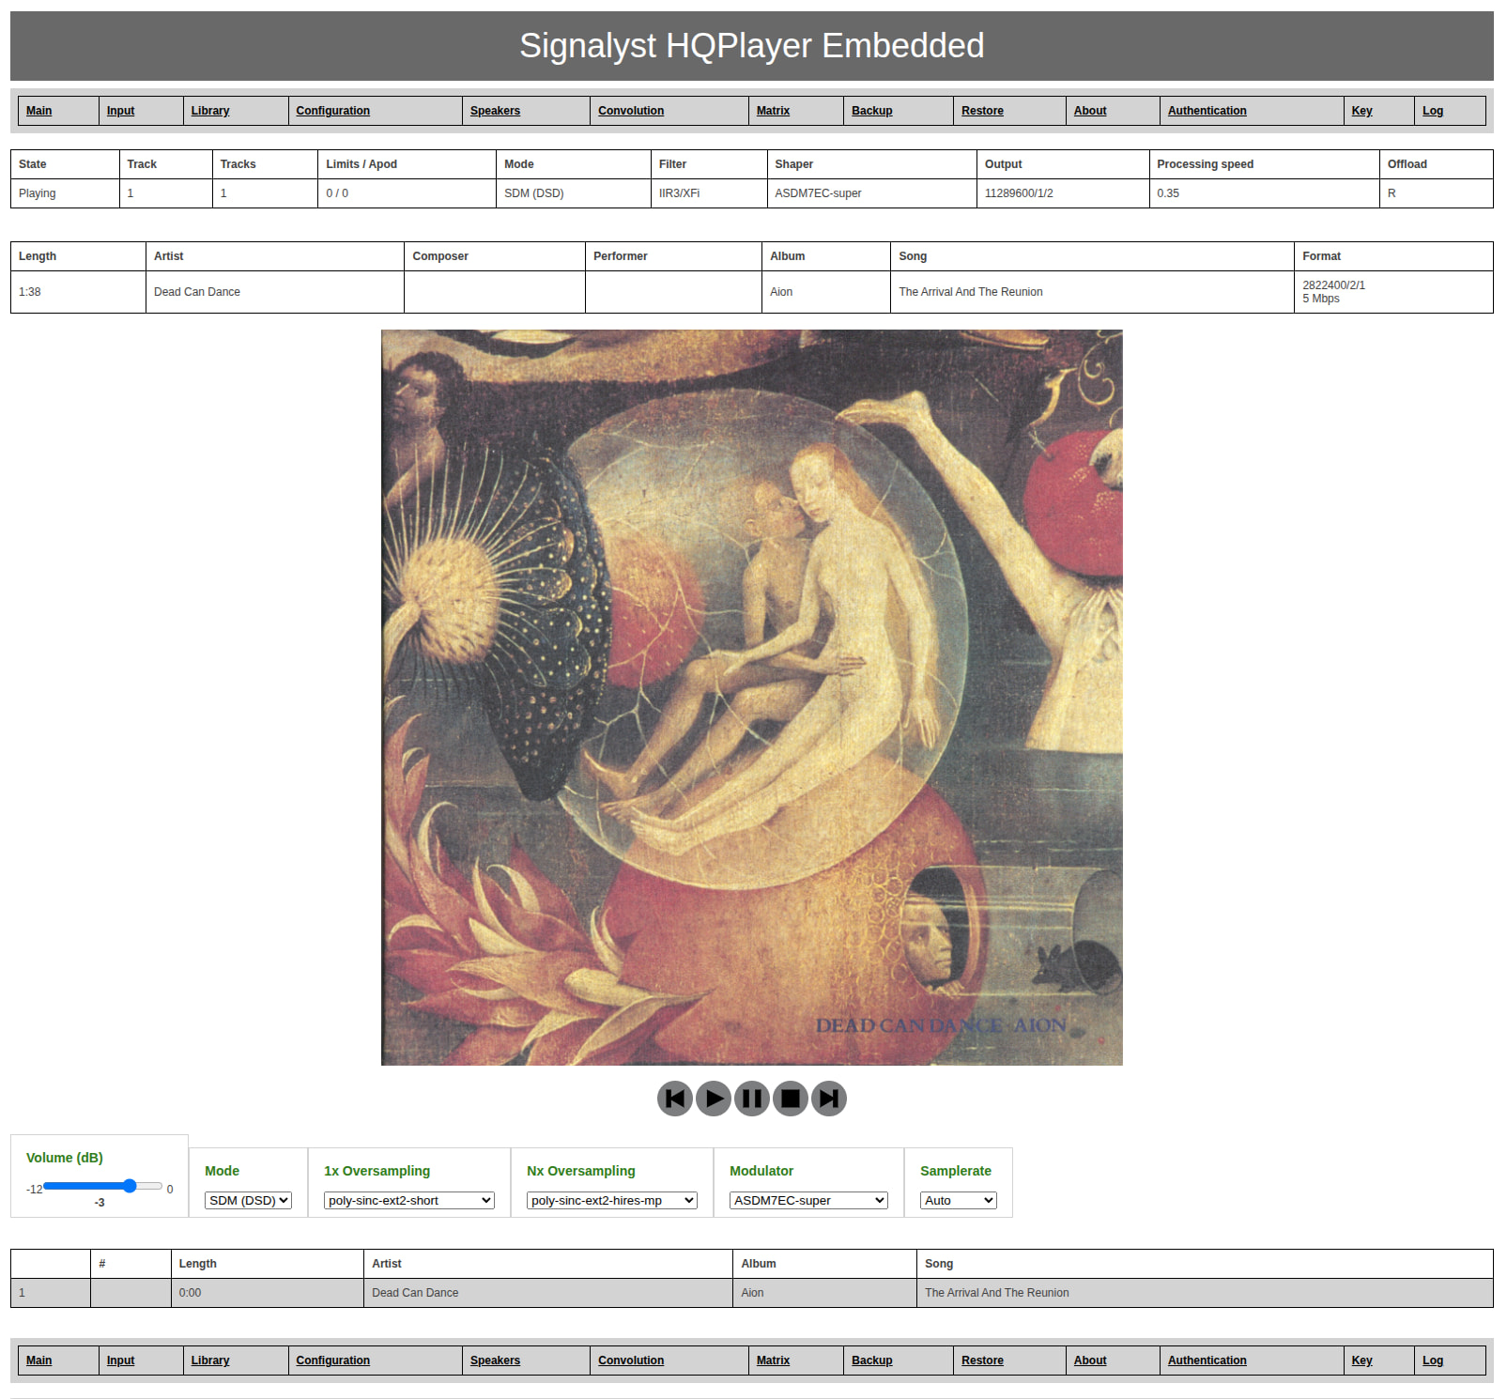
Task: Pause playback
Action: [x=752, y=1098]
